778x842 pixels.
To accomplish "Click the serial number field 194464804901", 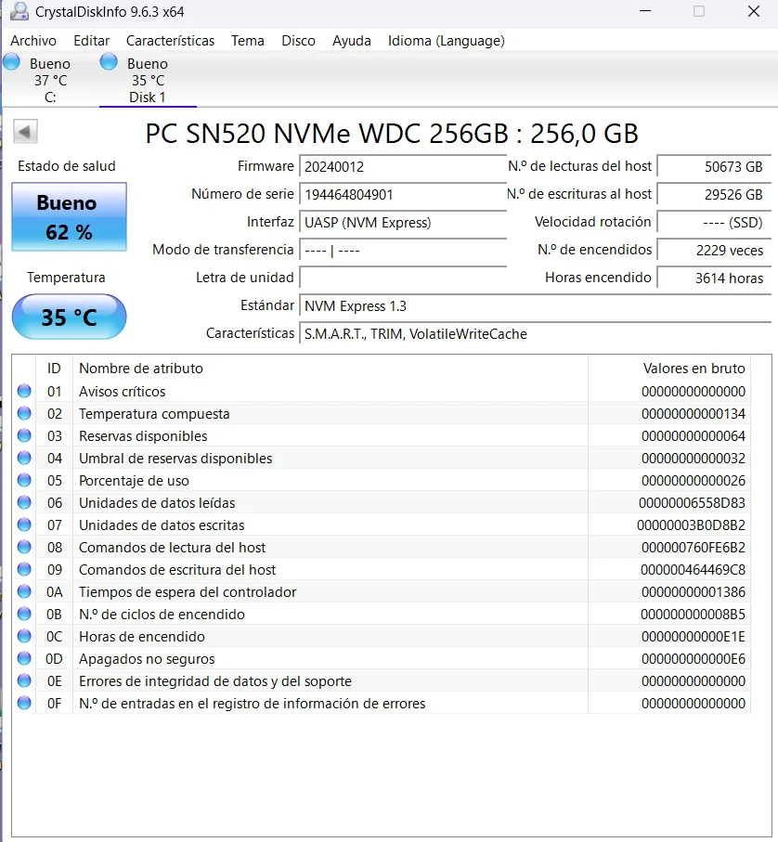I will [403, 195].
